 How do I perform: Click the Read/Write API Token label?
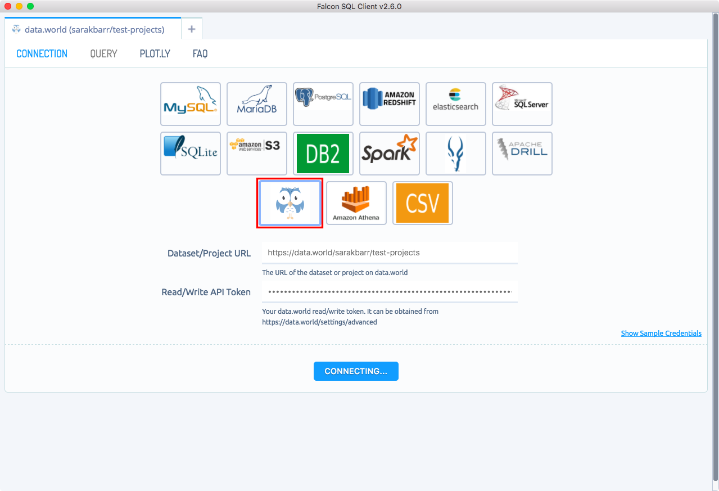(x=206, y=292)
